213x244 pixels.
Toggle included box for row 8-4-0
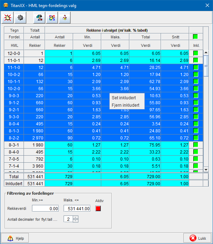coord(196,152)
